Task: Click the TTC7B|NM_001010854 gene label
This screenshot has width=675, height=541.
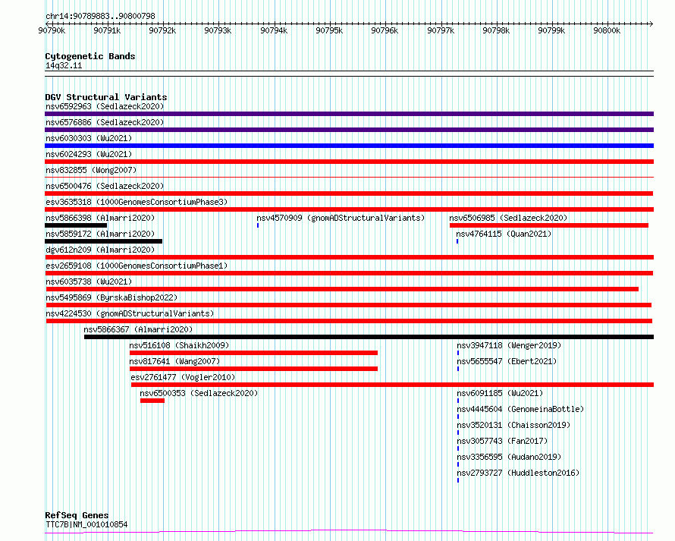Action: tap(86, 524)
